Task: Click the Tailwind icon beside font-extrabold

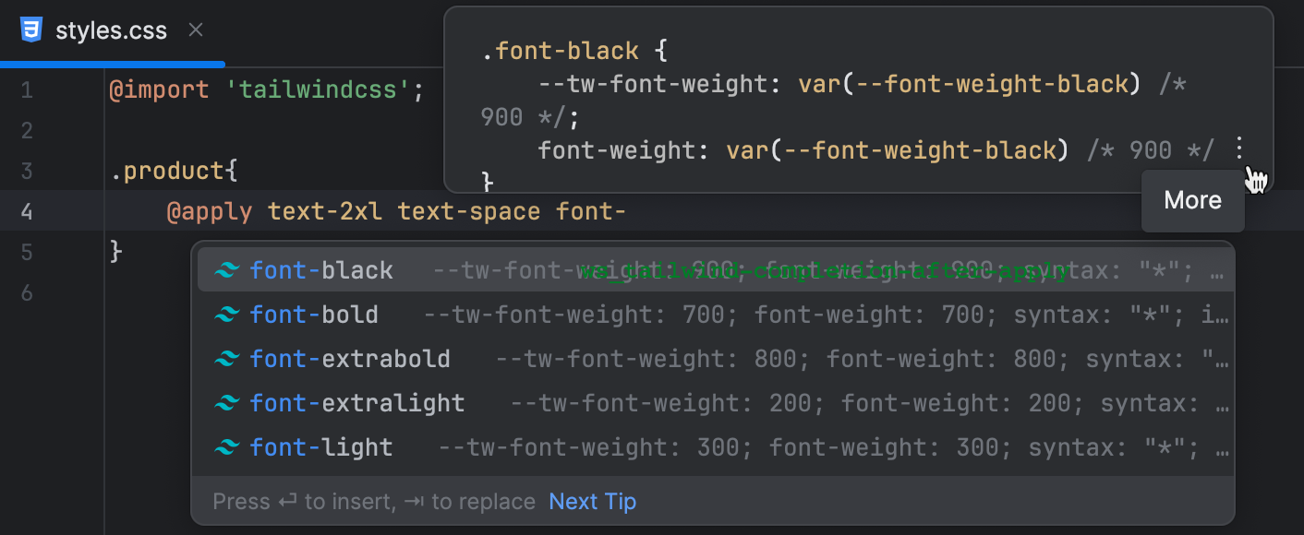Action: (x=226, y=359)
